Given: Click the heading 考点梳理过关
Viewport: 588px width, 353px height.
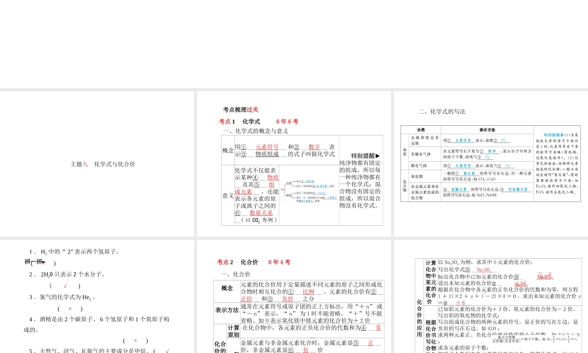Looking at the screenshot, I should 240,109.
